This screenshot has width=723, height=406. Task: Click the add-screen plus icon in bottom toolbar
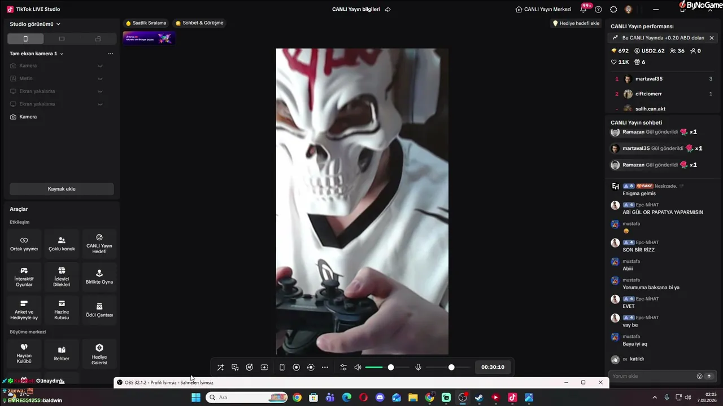coord(264,367)
